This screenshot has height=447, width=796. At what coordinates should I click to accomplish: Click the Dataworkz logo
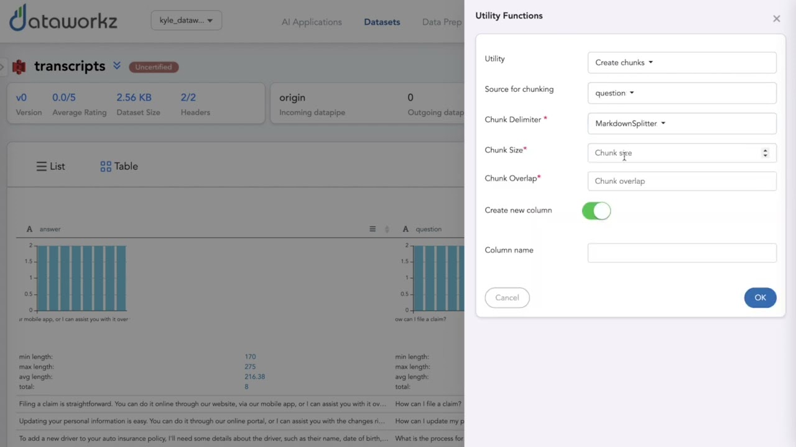pos(63,19)
